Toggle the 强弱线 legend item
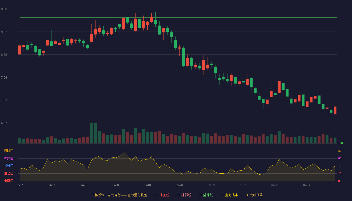The height and width of the screenshot is (201, 352). pos(184,195)
